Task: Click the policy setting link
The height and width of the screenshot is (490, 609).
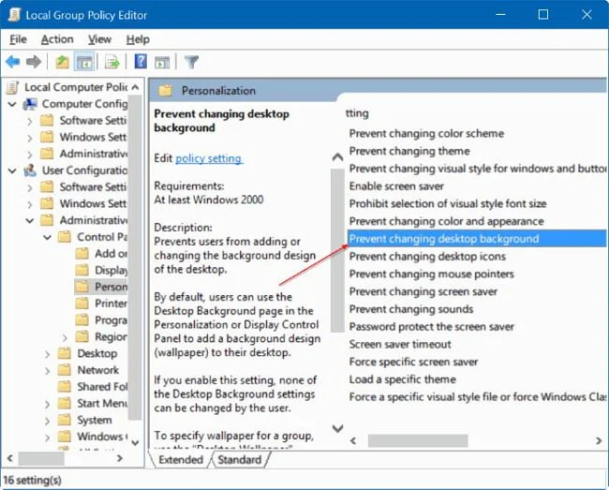Action: [x=209, y=158]
